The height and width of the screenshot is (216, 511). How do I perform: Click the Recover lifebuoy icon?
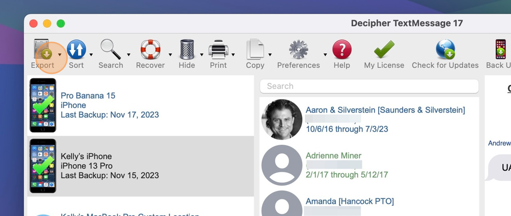tap(150, 50)
